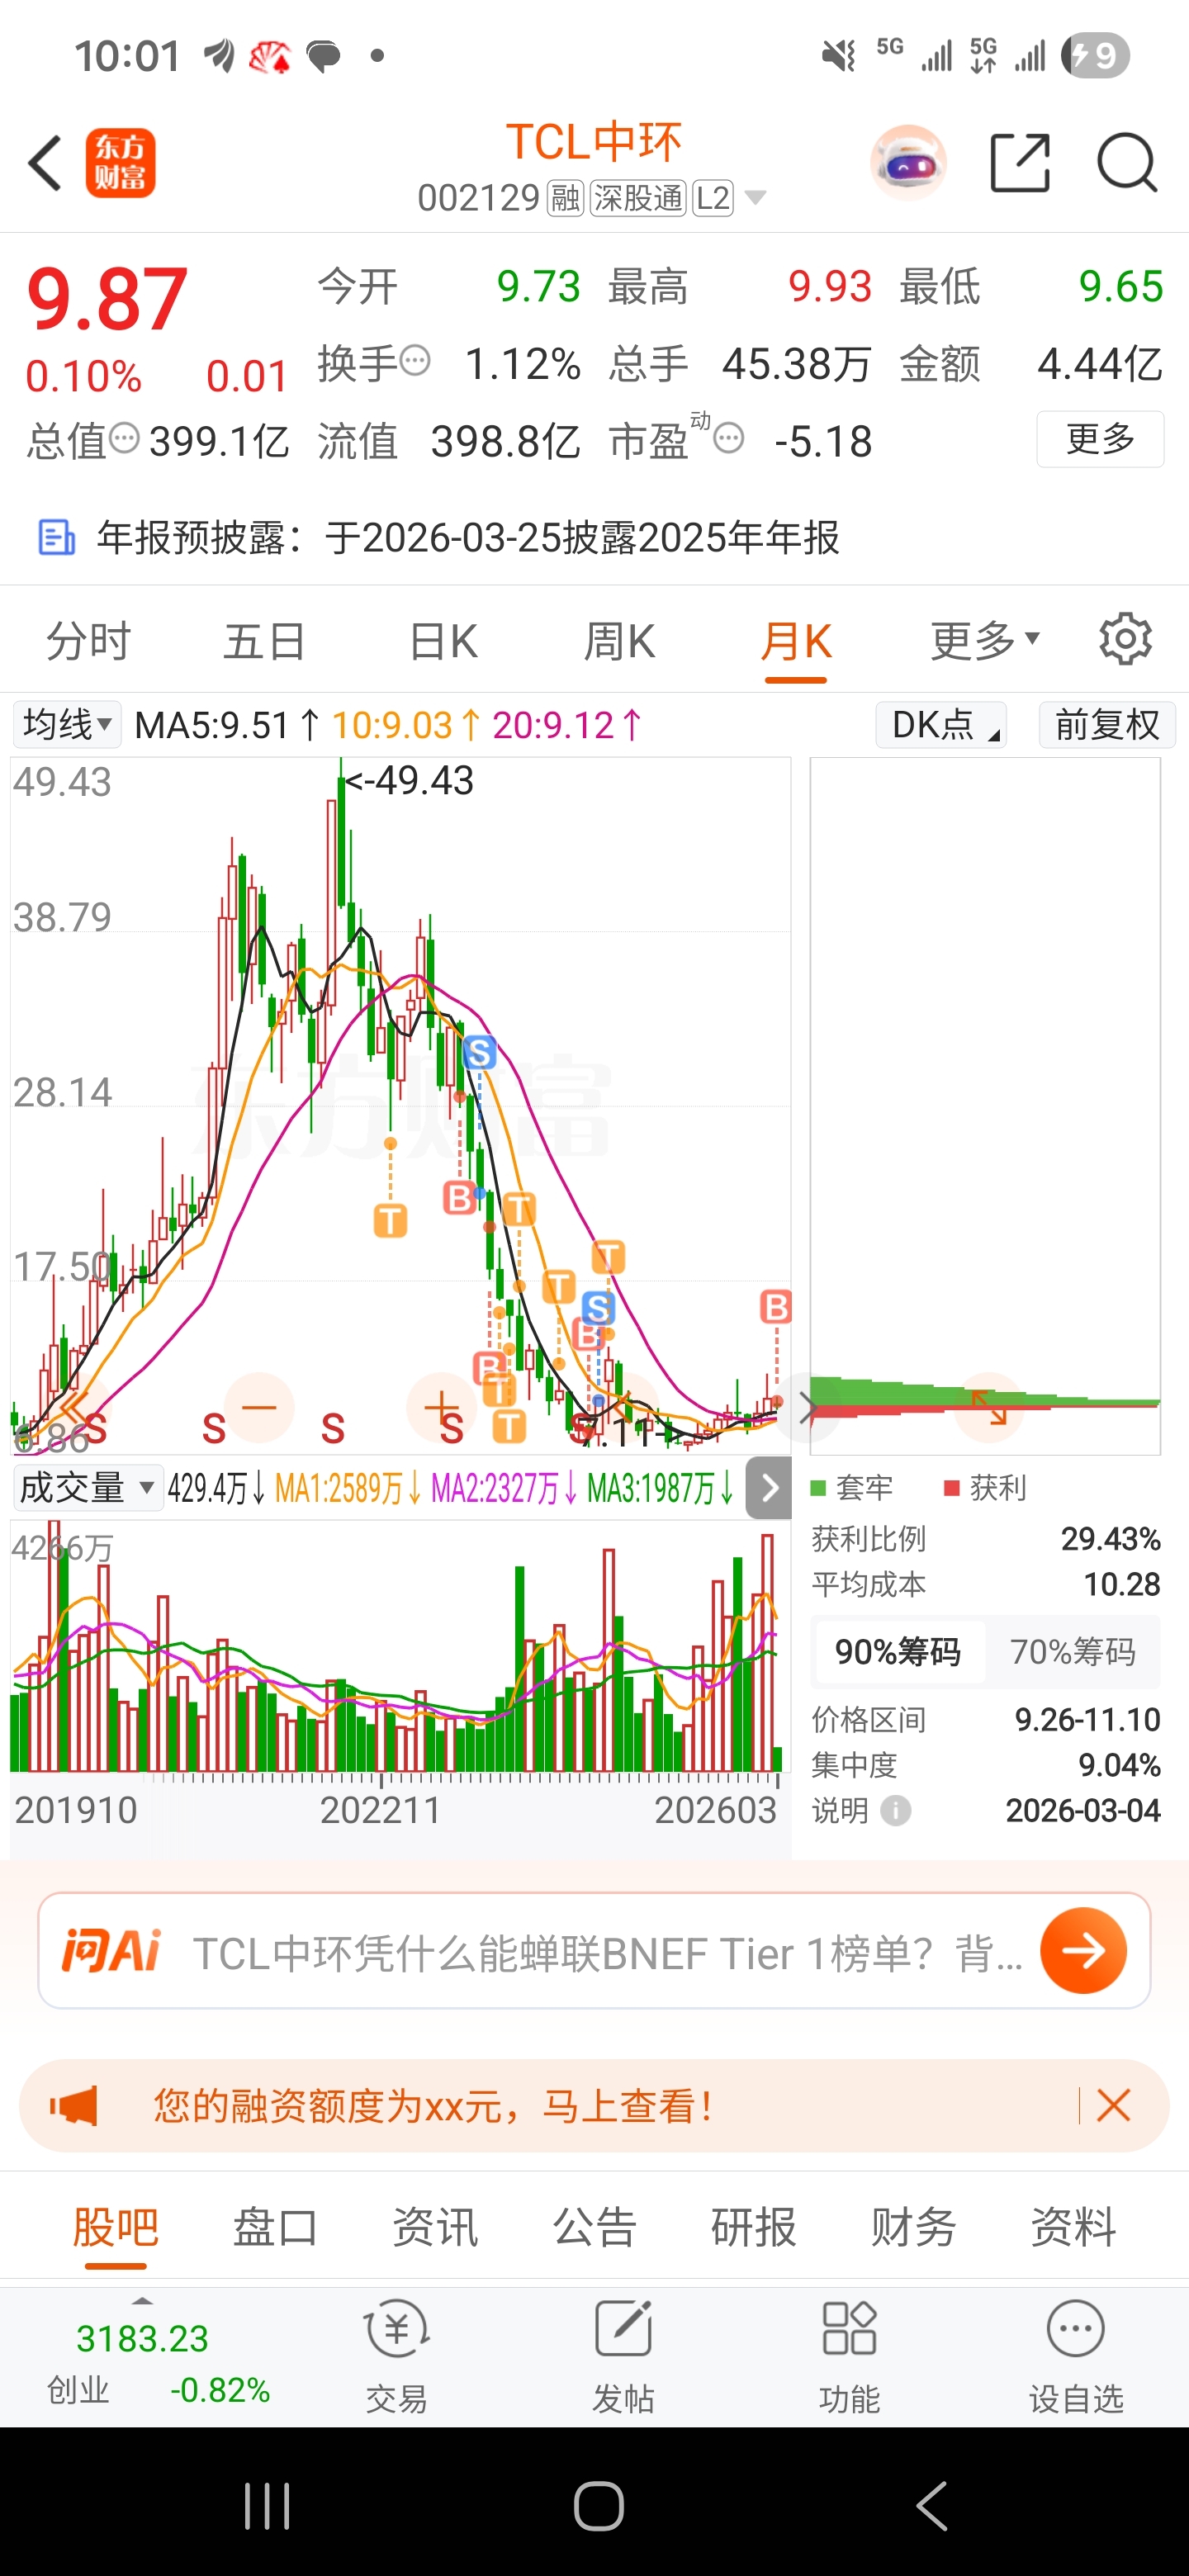Tap the 市盈 info bubble icon
The height and width of the screenshot is (2576, 1189).
coord(729,438)
